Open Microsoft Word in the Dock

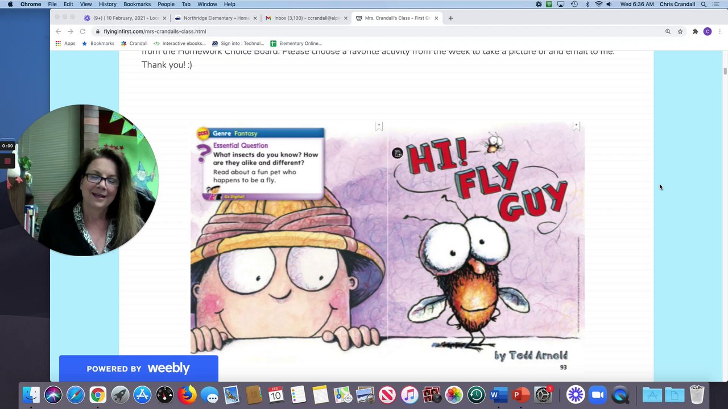point(498,395)
